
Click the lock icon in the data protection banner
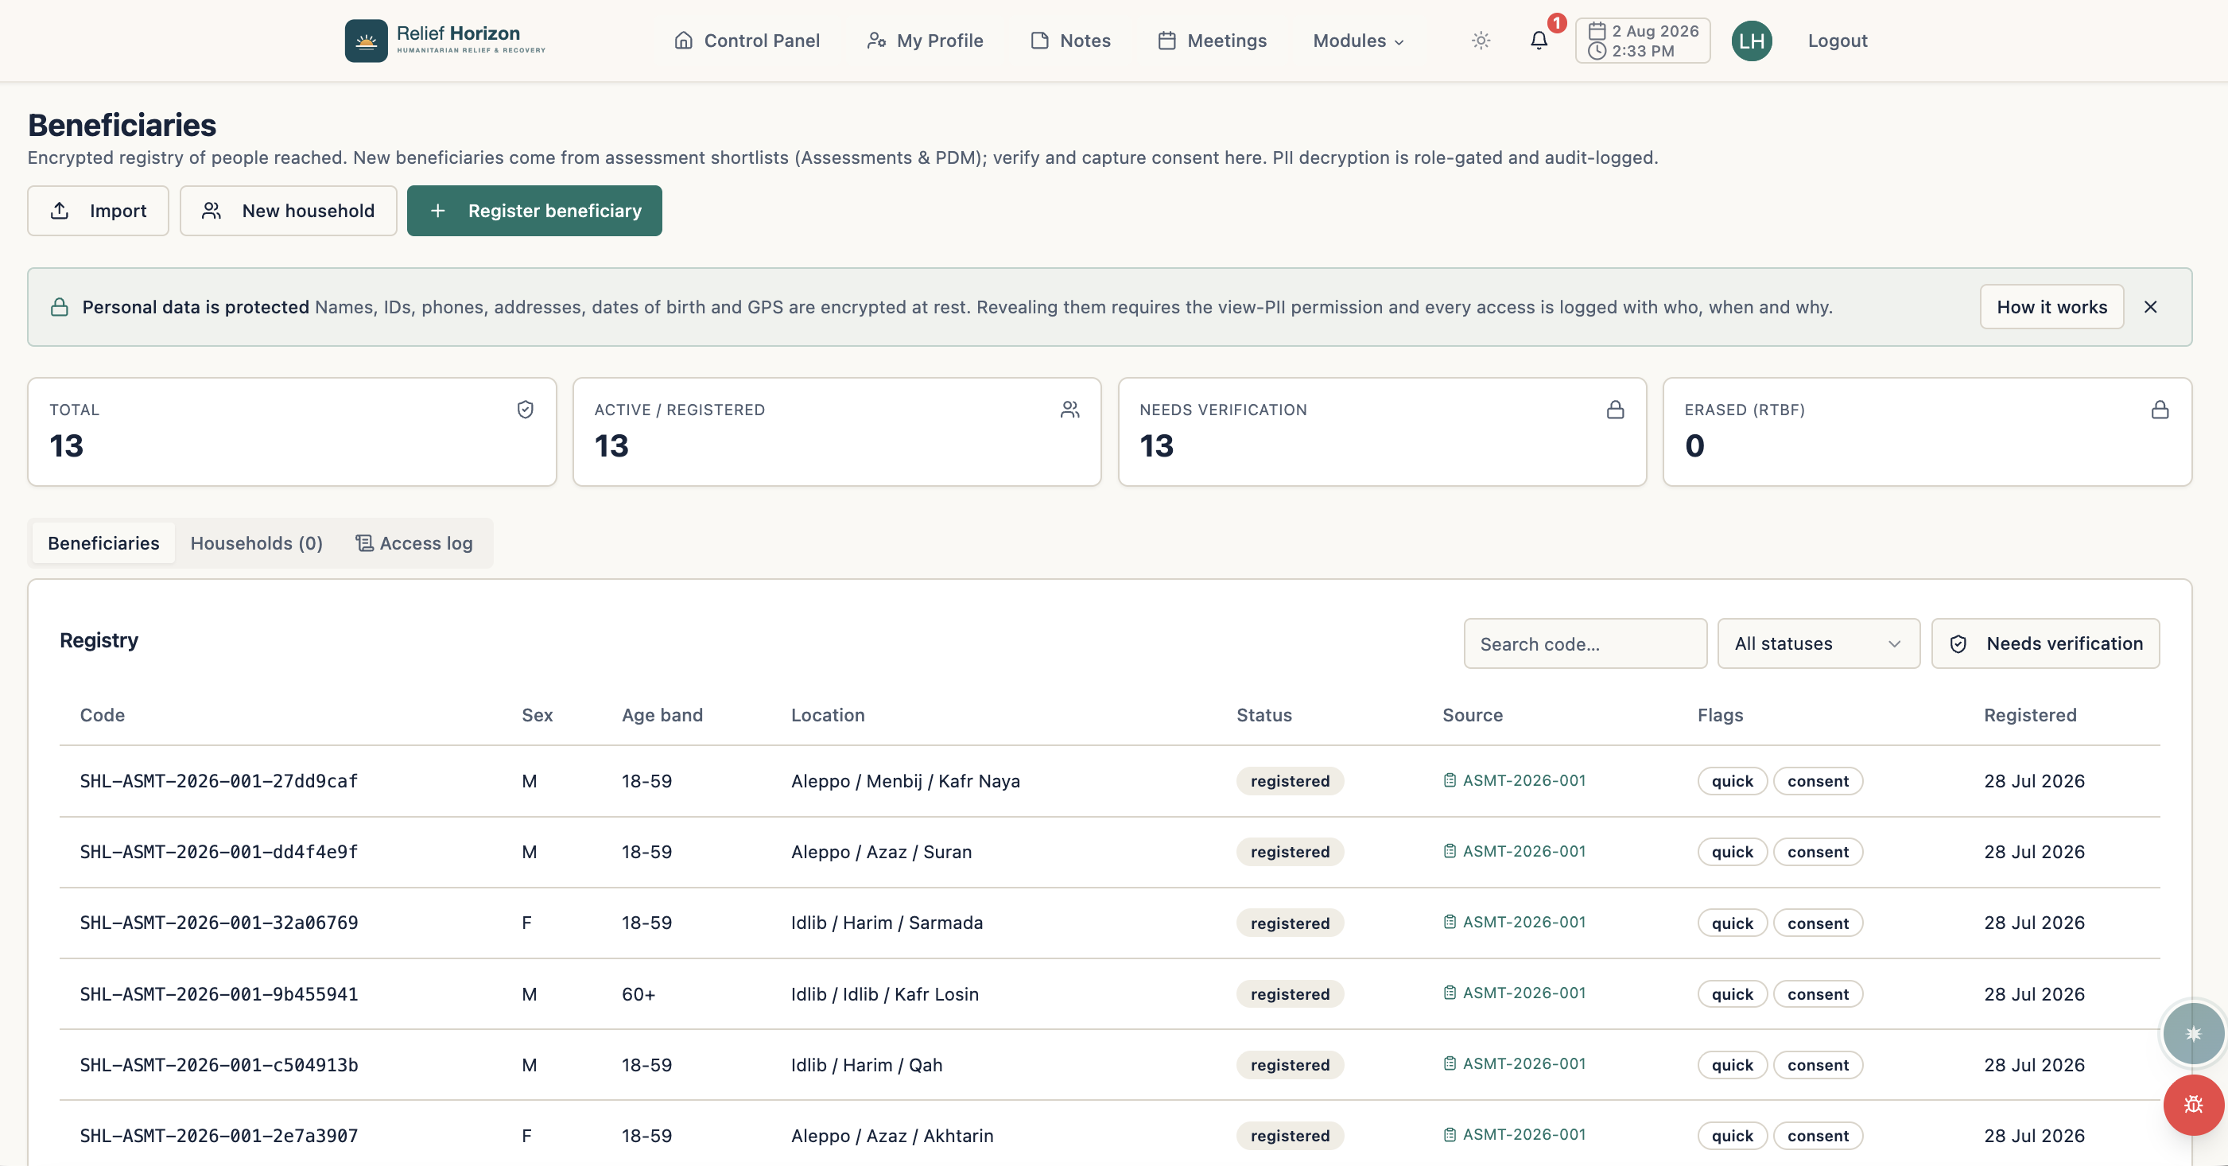pos(59,307)
